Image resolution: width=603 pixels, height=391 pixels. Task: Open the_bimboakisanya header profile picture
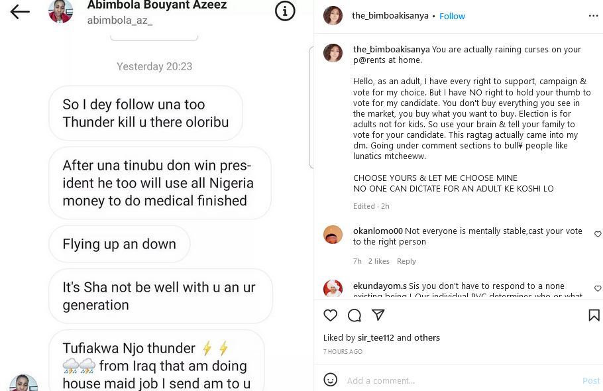coord(333,16)
